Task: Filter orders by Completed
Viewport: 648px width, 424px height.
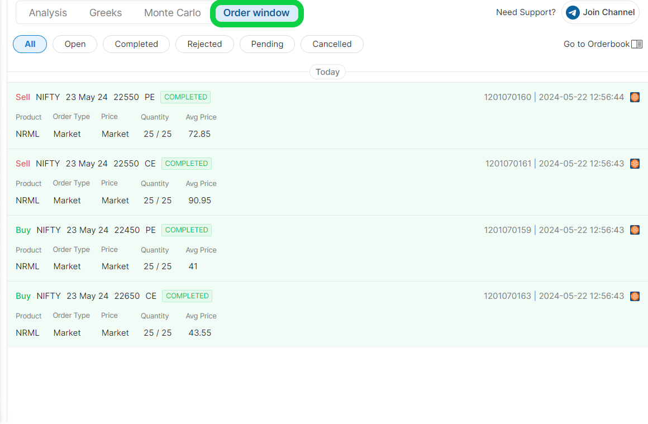Action: 136,44
